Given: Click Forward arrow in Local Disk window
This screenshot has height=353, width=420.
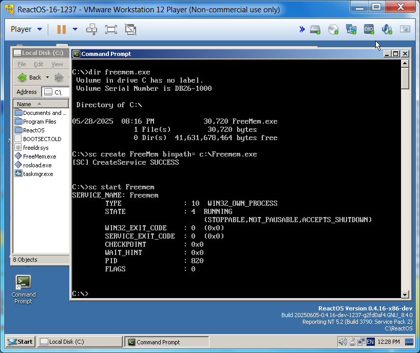Looking at the screenshot, I should (59, 77).
